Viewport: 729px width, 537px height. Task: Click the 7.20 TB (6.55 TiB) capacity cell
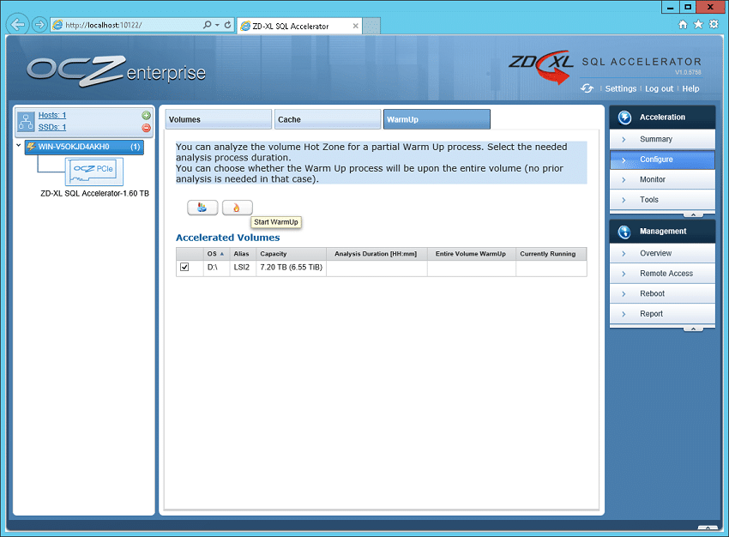(291, 268)
